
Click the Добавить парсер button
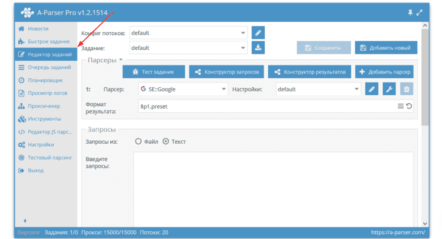coord(384,72)
